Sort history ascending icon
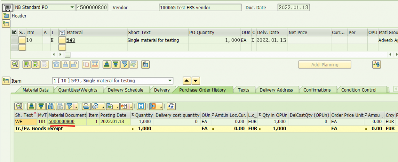398x162 pixels. click(x=31, y=106)
